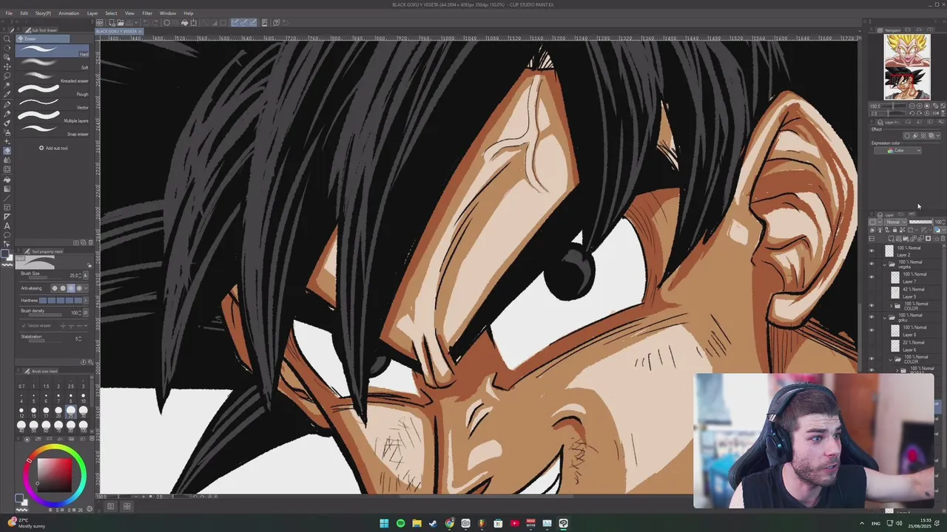Expand the Anti-aliasing options arrow
This screenshot has width=947, height=532.
86,288
